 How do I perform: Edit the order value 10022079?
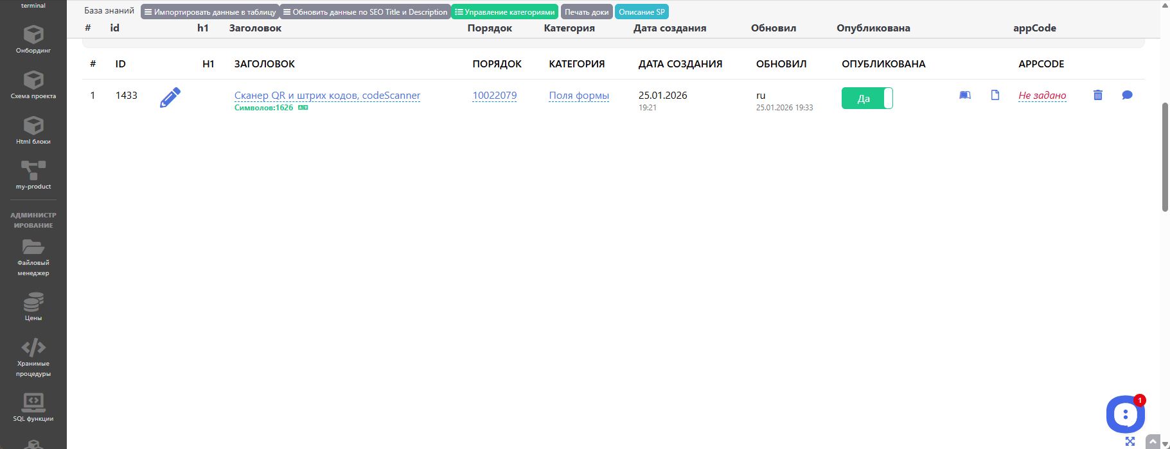(x=494, y=96)
